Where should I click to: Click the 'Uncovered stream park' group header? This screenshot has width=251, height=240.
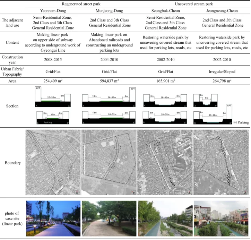(x=194, y=4)
